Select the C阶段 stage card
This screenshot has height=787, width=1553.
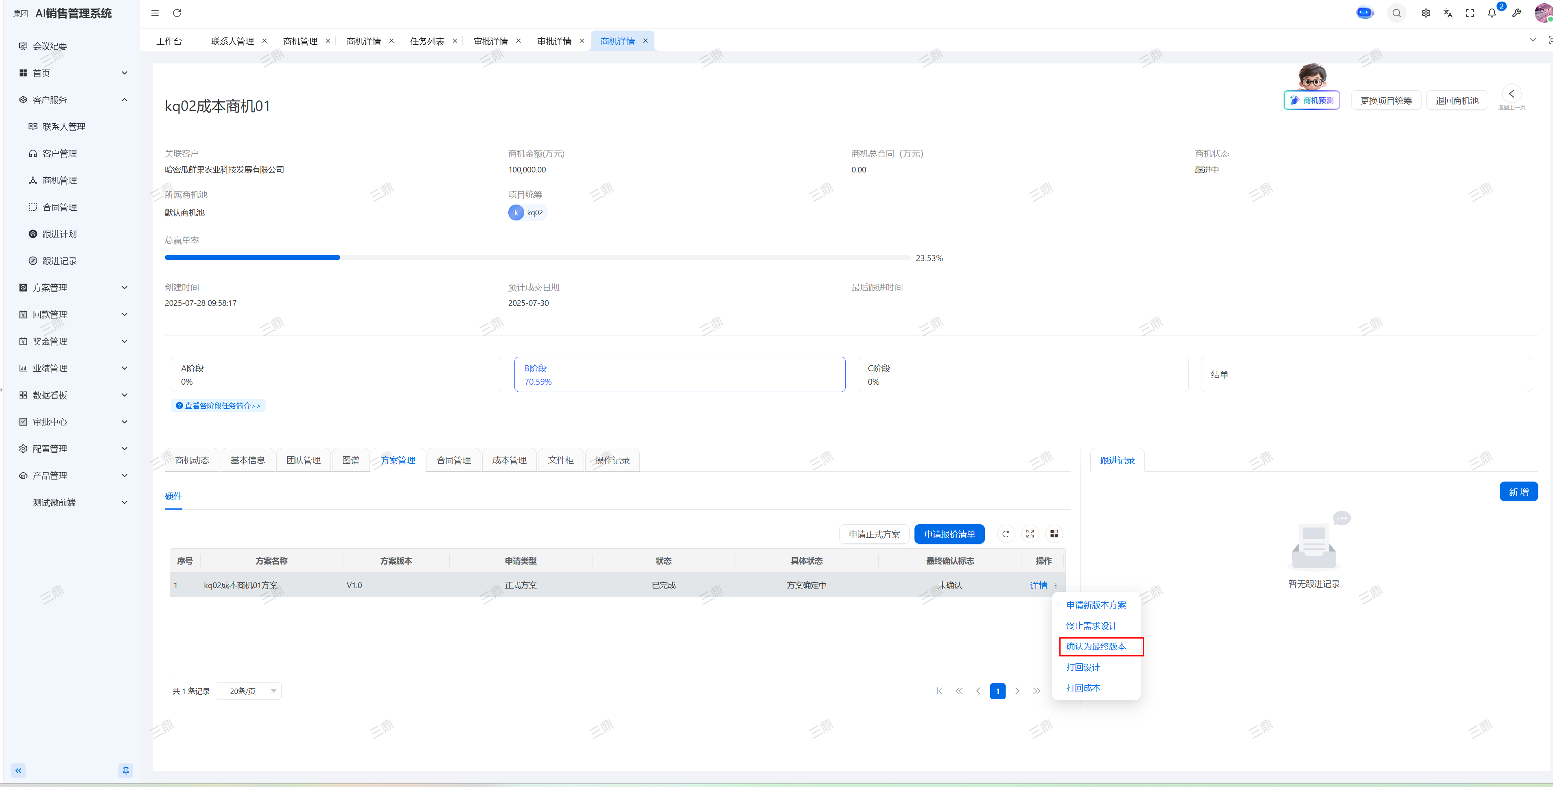1022,375
